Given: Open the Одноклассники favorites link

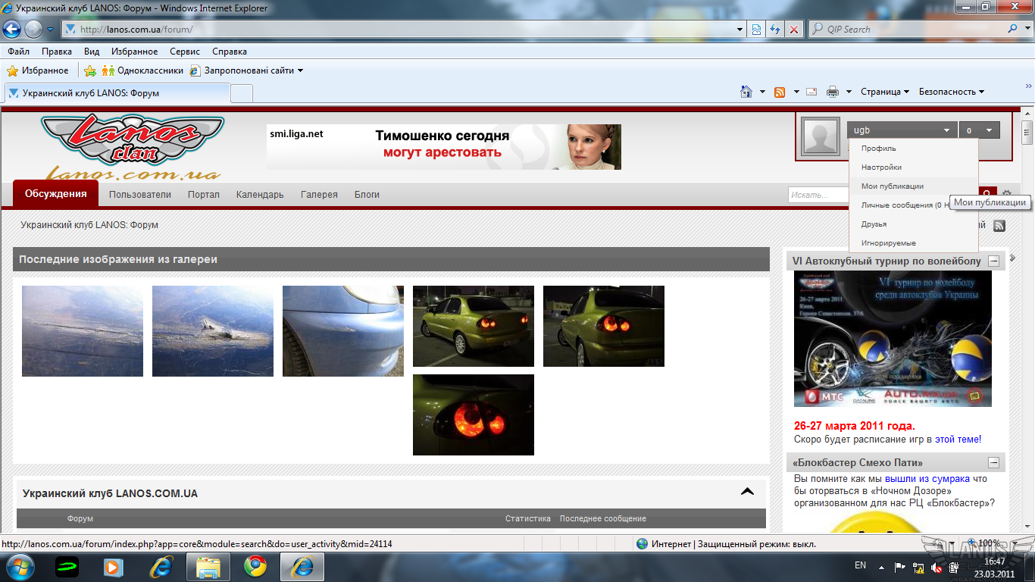Looking at the screenshot, I should [x=143, y=70].
